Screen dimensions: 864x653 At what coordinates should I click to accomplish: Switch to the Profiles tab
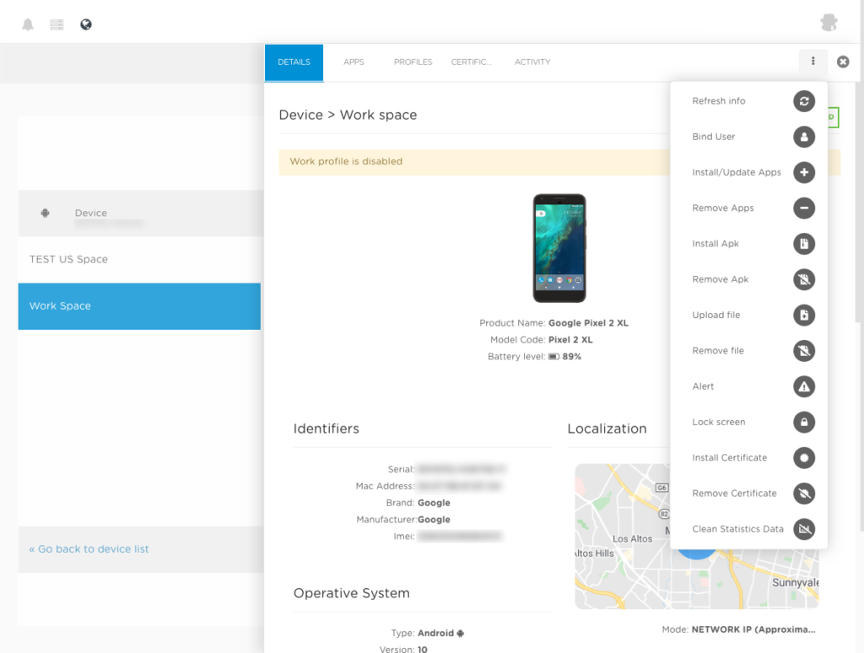(413, 62)
